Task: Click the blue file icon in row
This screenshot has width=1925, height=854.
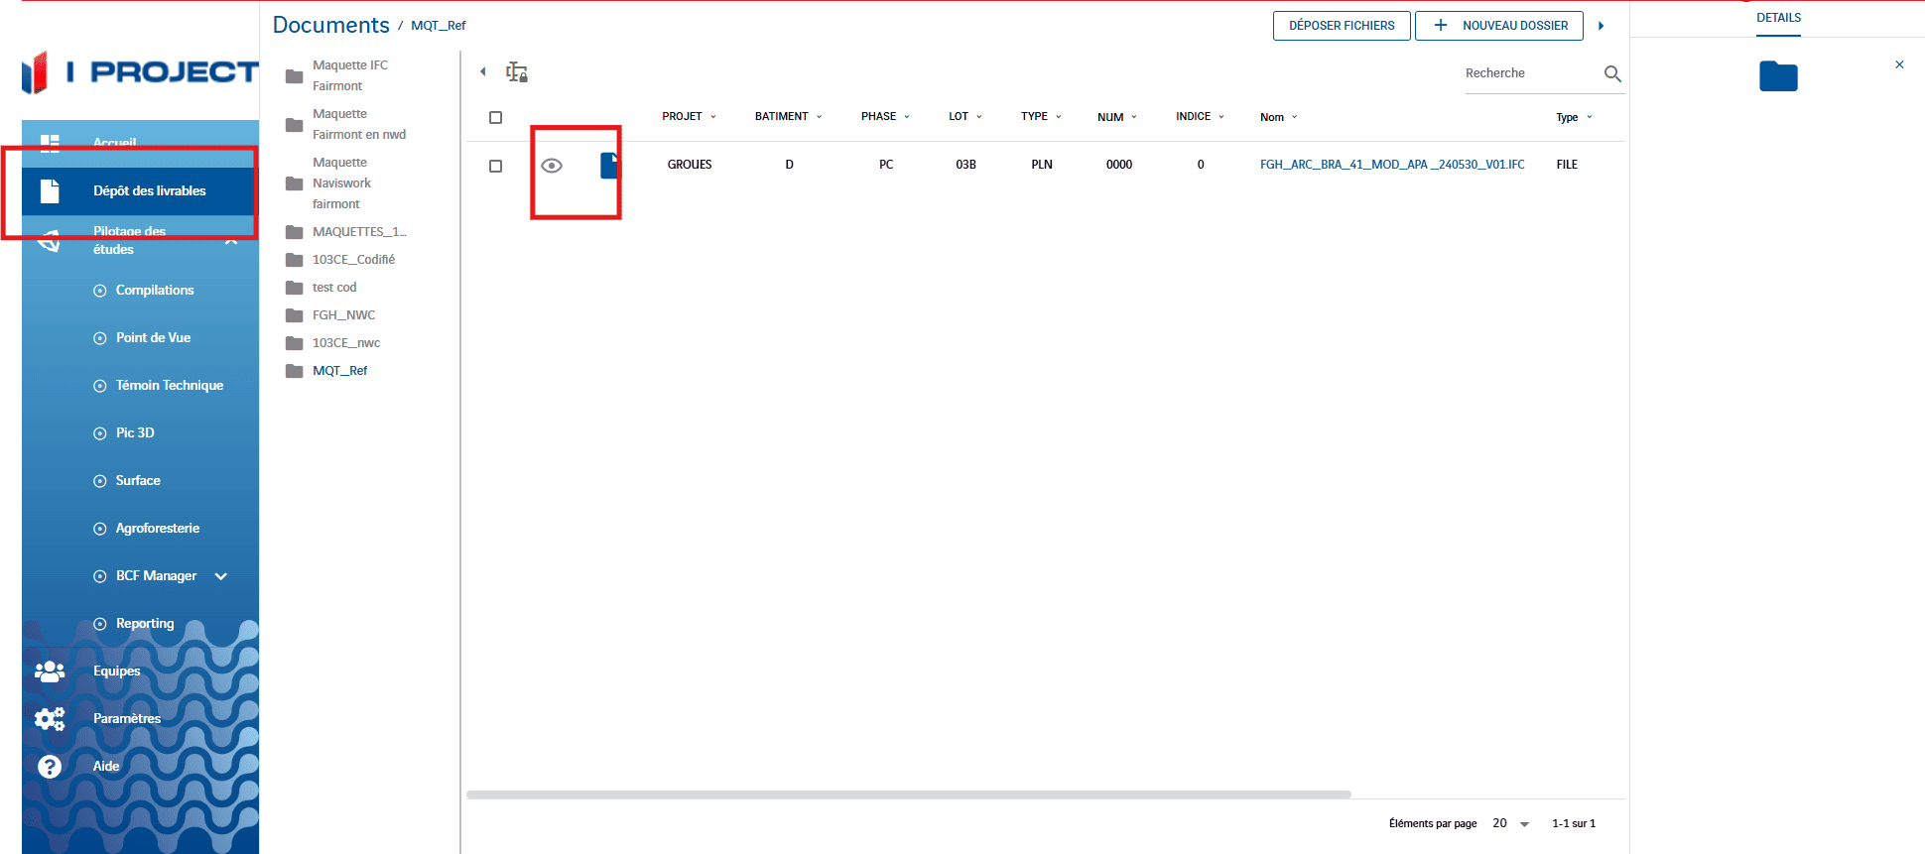Action: coord(608,166)
